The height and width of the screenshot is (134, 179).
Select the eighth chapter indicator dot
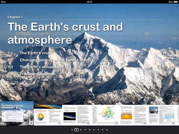103,130
